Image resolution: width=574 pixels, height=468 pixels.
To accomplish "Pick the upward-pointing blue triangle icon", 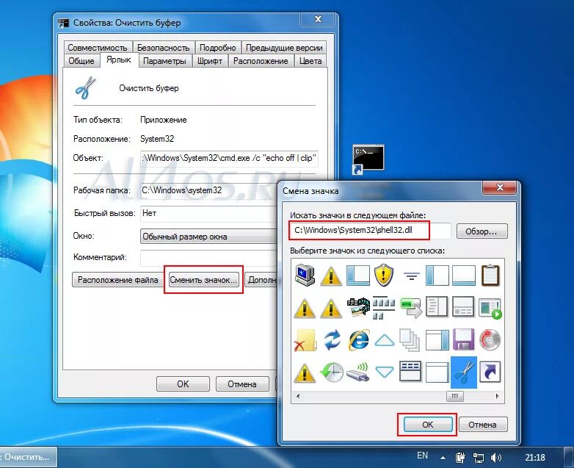I will click(385, 340).
